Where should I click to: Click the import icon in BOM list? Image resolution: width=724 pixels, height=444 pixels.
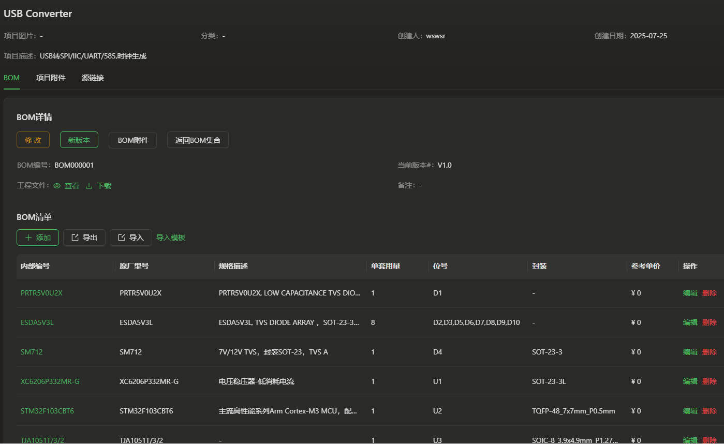pyautogui.click(x=122, y=238)
